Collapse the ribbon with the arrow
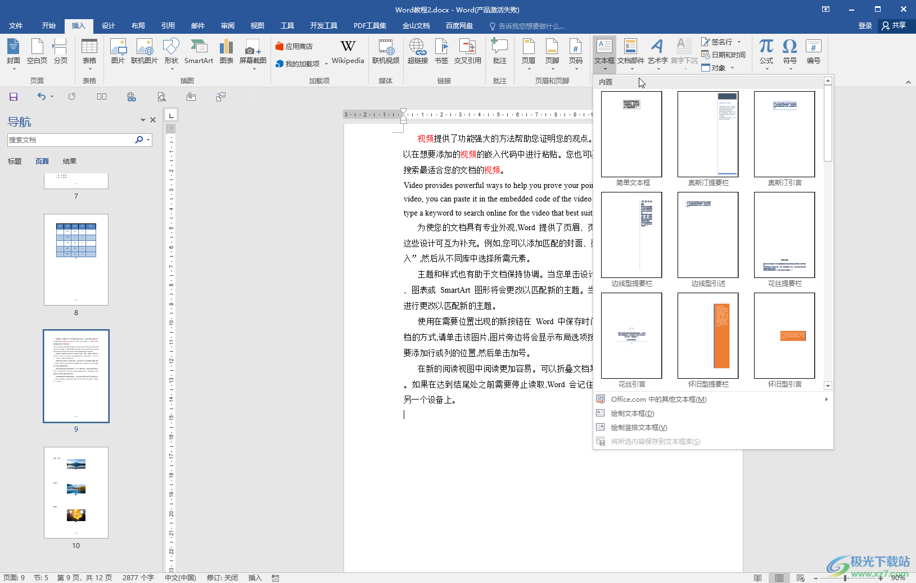 coord(908,82)
